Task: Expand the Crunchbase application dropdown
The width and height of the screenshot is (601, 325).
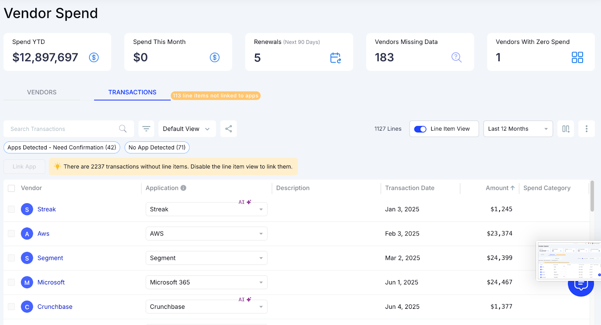Action: pyautogui.click(x=207, y=307)
